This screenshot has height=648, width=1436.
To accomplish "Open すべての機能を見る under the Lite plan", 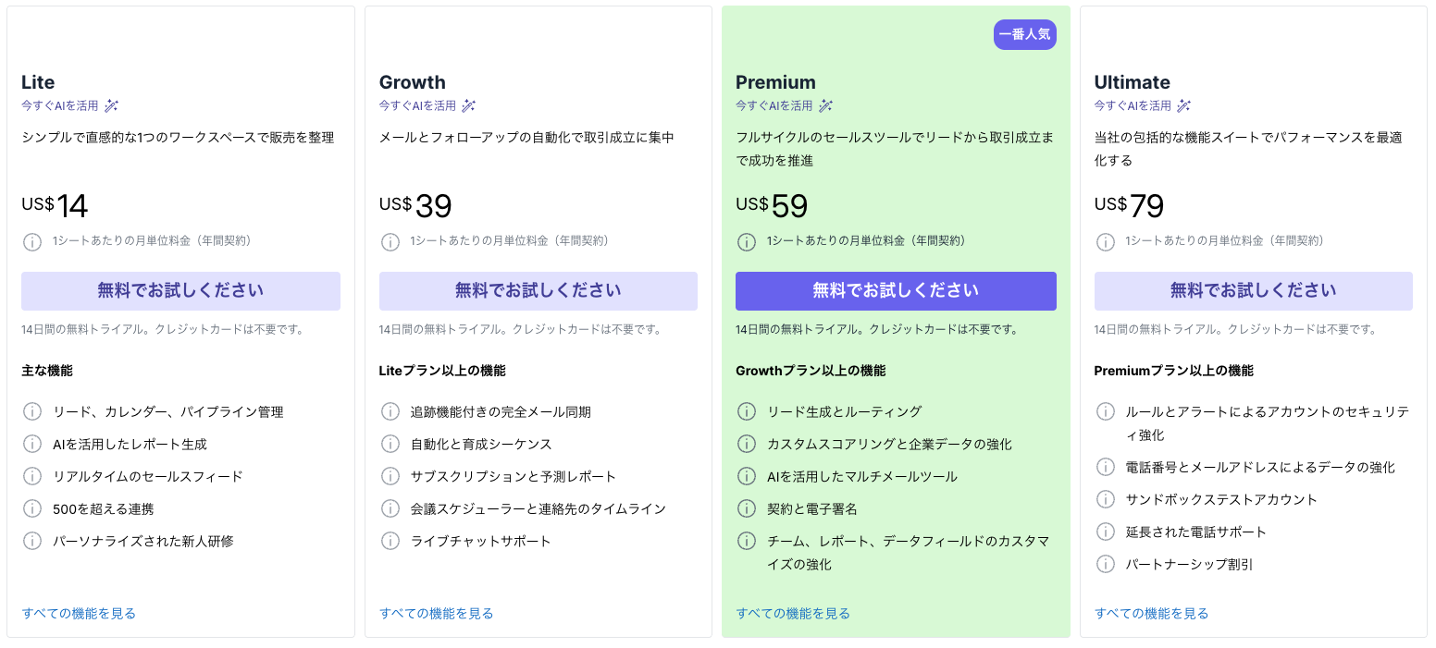I will 79,612.
